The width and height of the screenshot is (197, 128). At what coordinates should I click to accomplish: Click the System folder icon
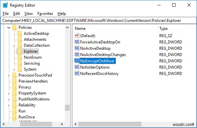(20, 69)
